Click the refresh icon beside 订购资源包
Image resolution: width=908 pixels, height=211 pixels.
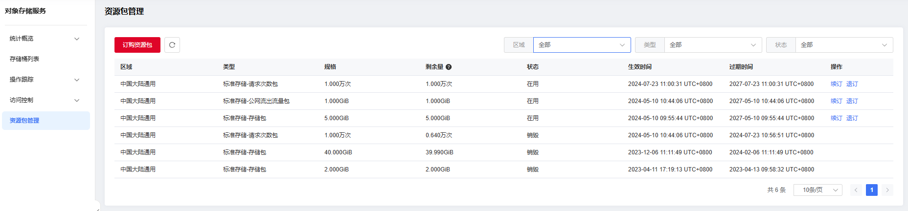click(172, 45)
